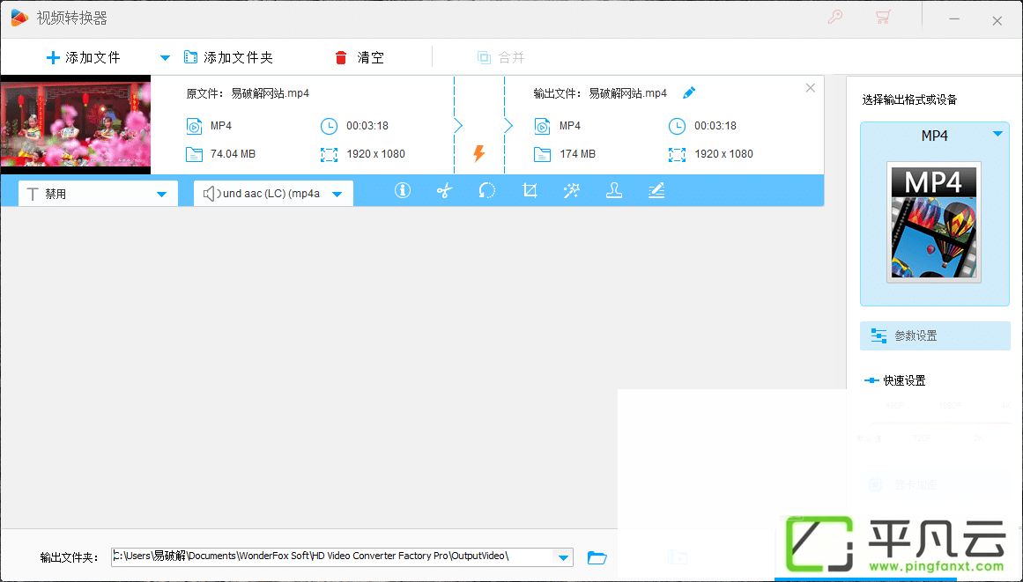Screen dimensions: 1023x582
Task: Click the output MP4 format icon
Action: coord(542,126)
